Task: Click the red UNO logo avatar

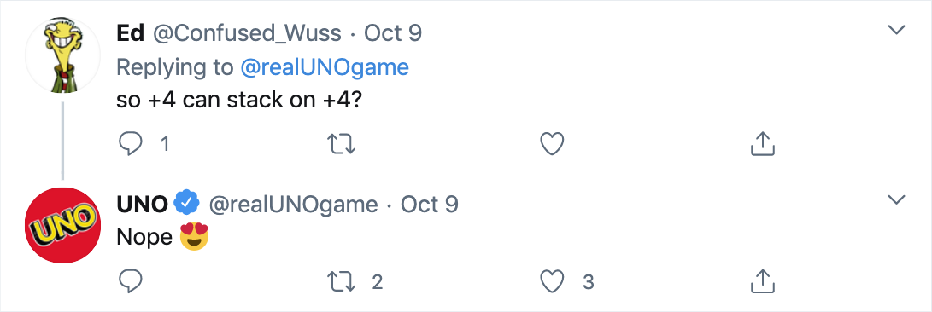Action: pyautogui.click(x=62, y=225)
